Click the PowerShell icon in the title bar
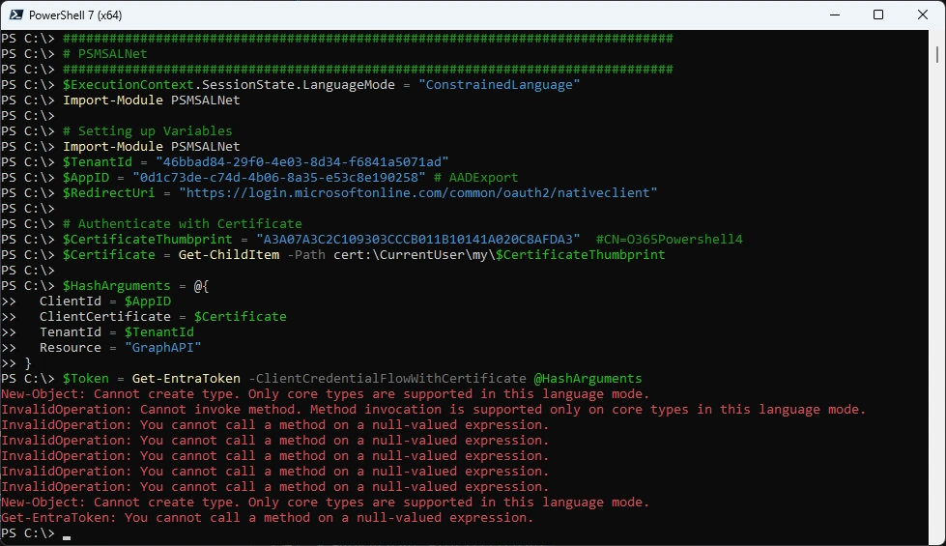 [x=16, y=14]
